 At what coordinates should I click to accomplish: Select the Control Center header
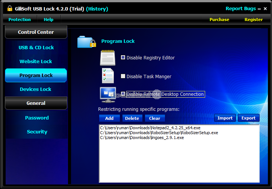point(36,32)
